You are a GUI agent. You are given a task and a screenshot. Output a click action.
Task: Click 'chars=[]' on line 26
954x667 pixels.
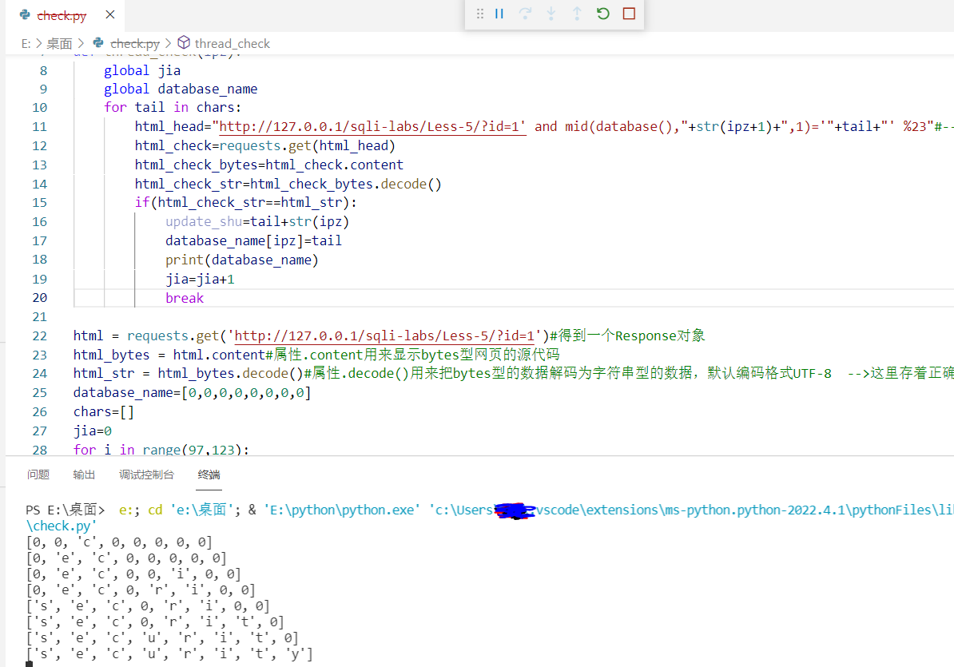(x=103, y=411)
